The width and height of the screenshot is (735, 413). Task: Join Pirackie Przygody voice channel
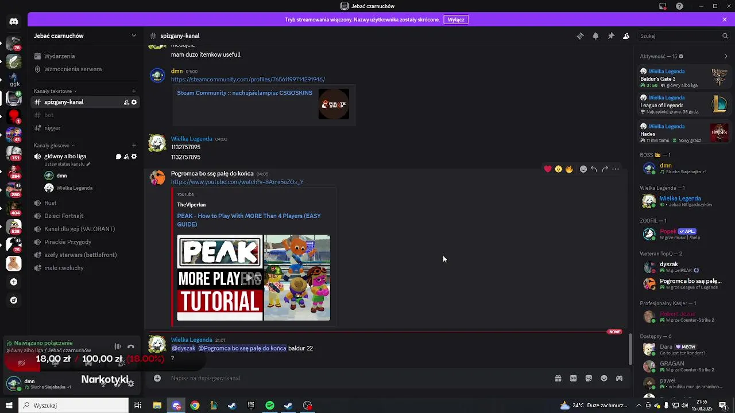[85, 242]
